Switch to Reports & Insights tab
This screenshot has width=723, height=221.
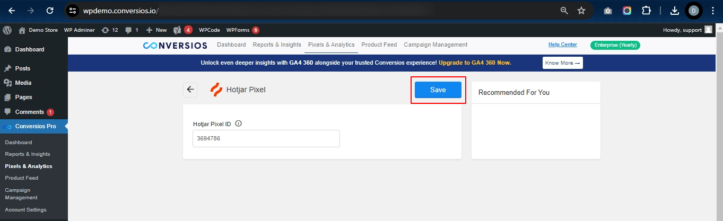277,45
